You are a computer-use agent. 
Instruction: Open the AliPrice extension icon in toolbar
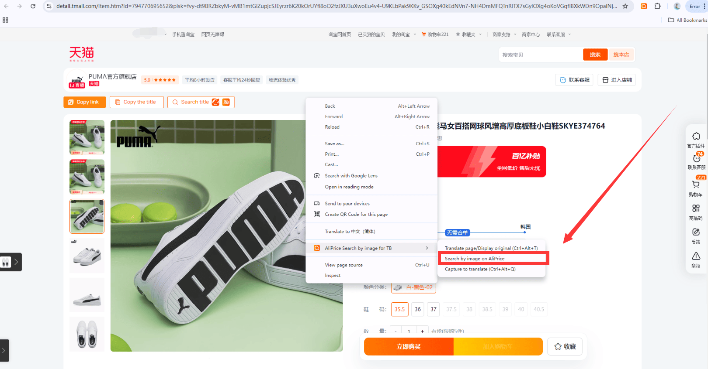click(x=644, y=6)
